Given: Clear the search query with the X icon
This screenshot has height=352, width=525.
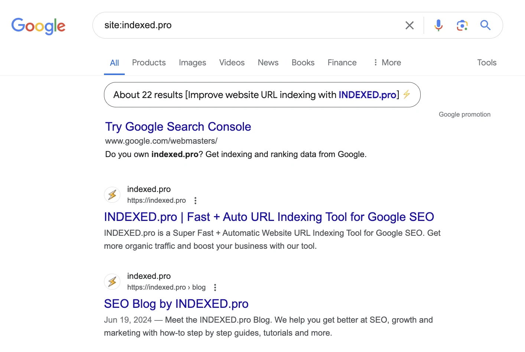Looking at the screenshot, I should (x=410, y=25).
